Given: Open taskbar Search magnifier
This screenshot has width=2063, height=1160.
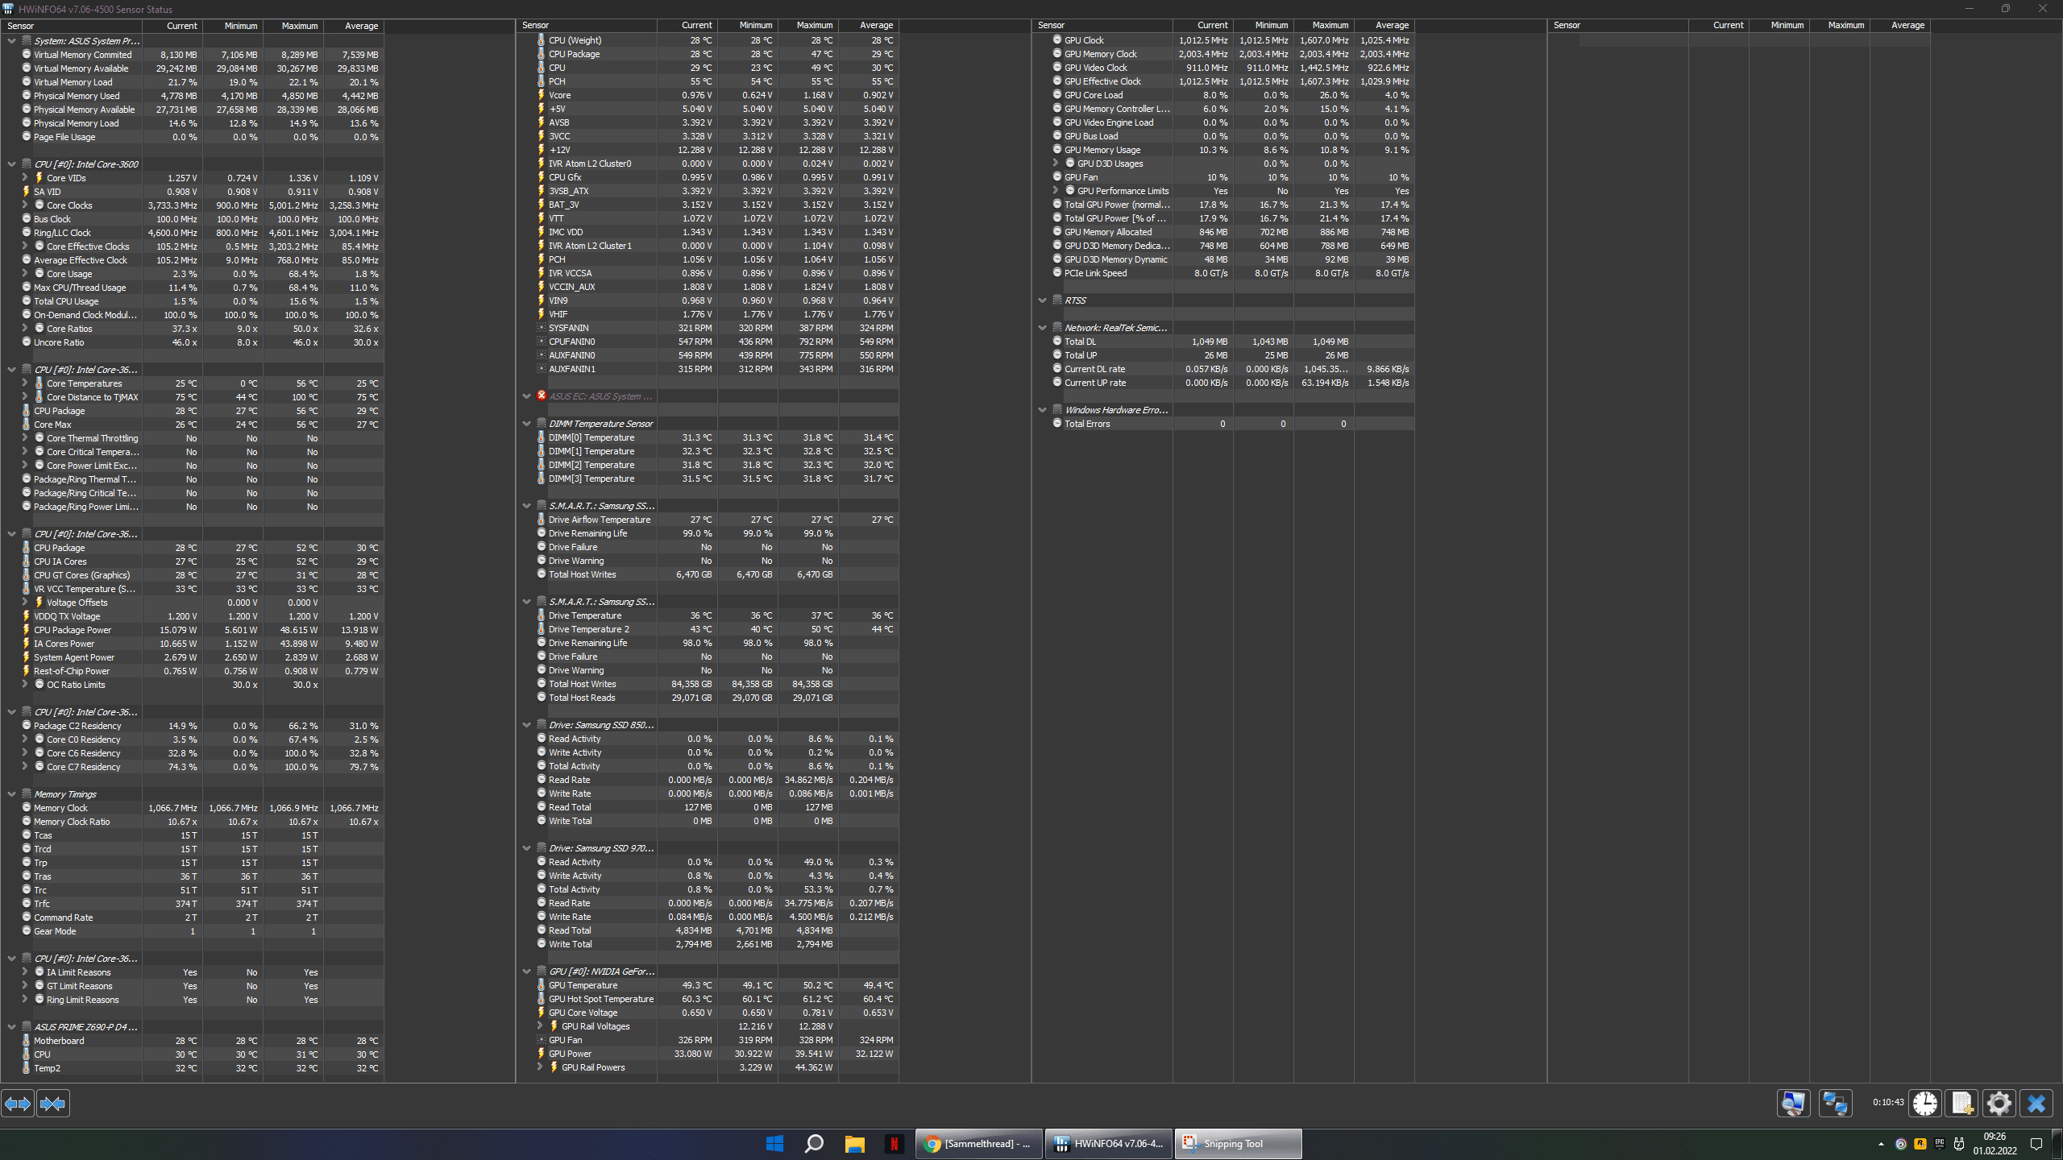Looking at the screenshot, I should [814, 1144].
